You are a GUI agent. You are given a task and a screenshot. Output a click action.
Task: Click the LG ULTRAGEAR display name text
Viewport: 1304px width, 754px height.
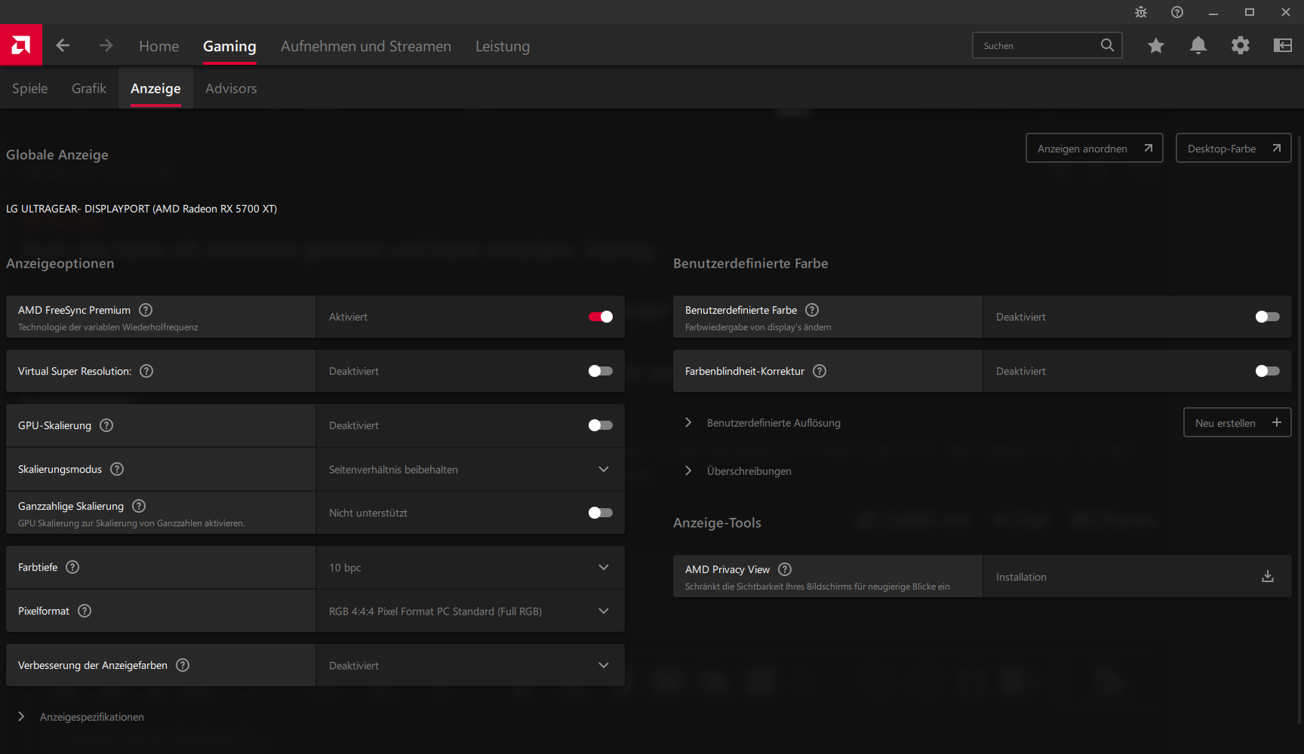coord(142,209)
